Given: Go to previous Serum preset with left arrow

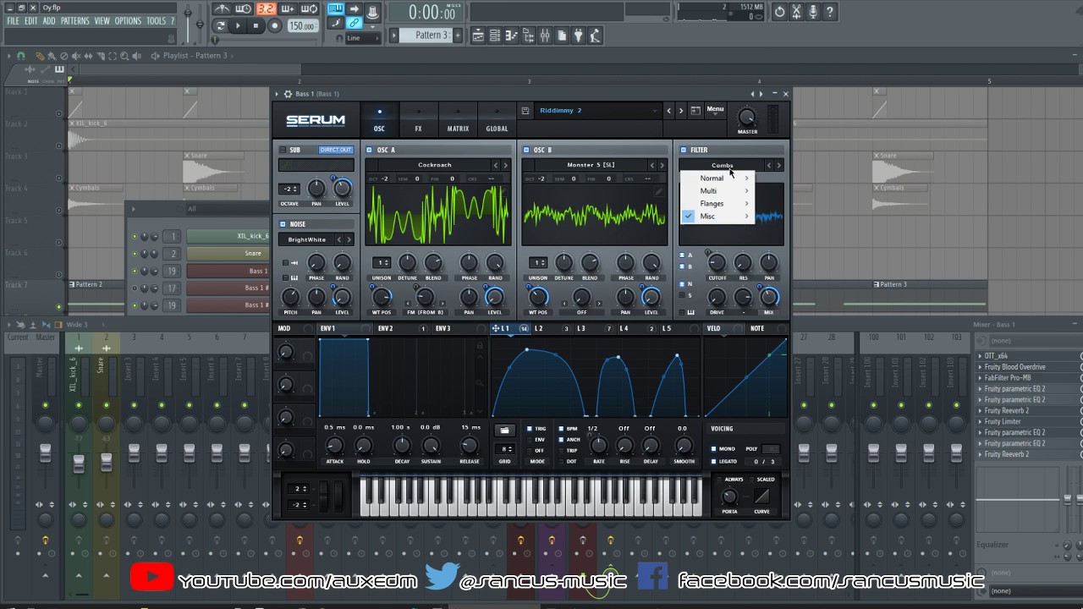Looking at the screenshot, I should pos(668,111).
